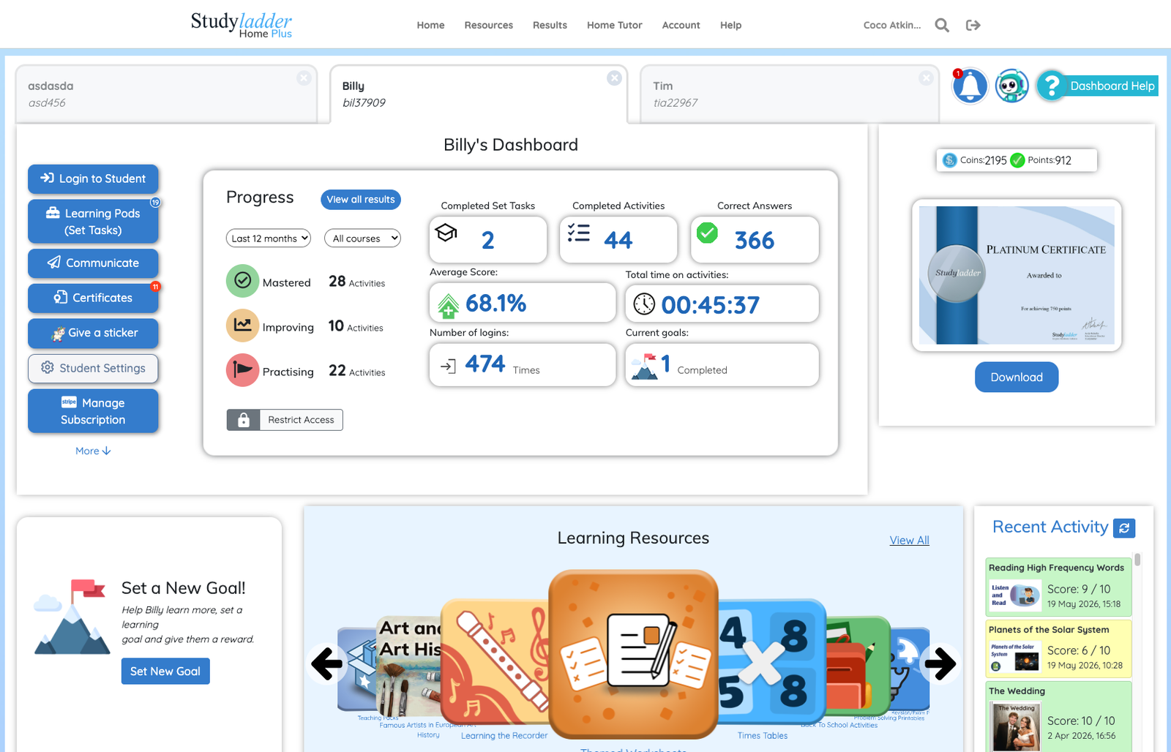
Task: Open Planets of the Solar System activity
Action: tap(1058, 649)
